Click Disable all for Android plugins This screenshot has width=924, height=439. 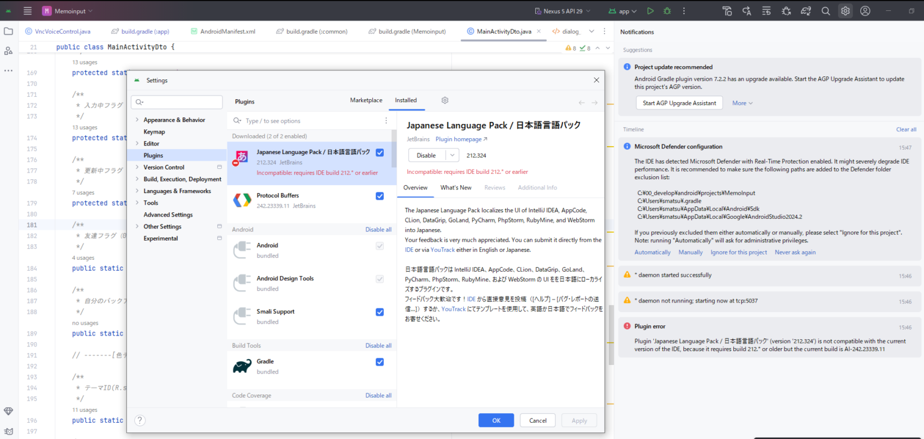click(378, 230)
